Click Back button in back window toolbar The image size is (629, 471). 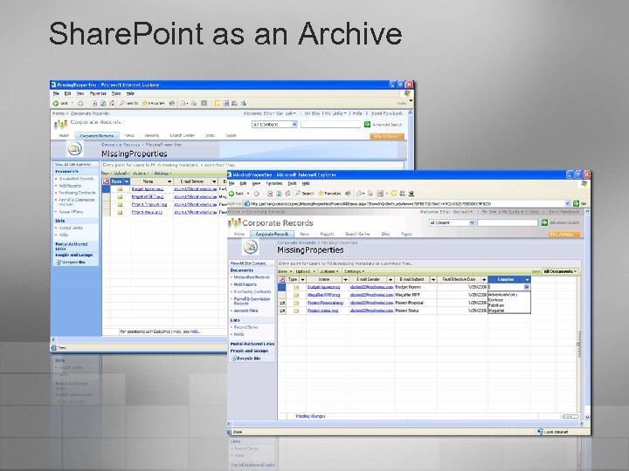point(61,103)
